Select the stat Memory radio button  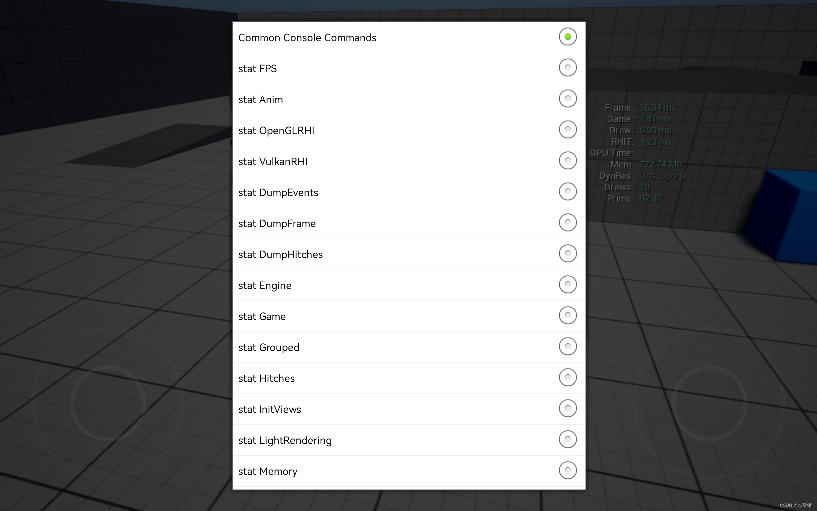pos(567,470)
